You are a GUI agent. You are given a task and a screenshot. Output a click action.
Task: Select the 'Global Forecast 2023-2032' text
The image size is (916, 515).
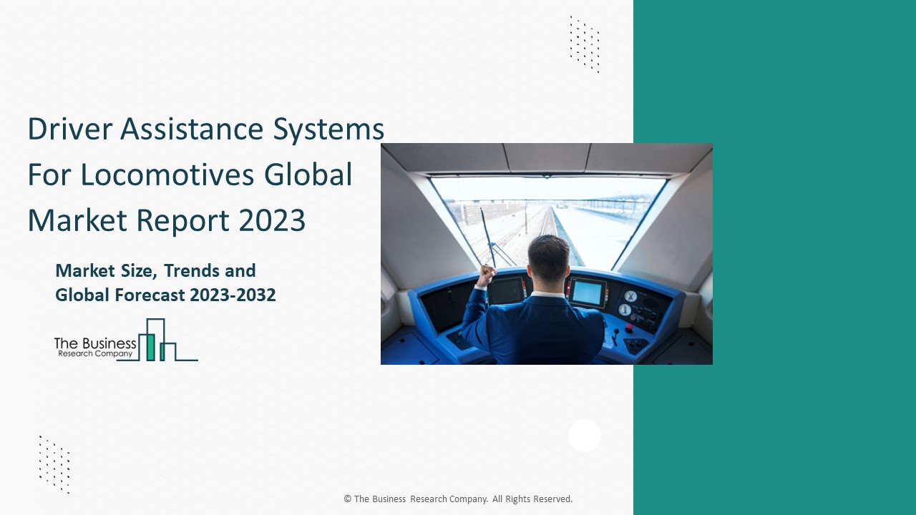[x=165, y=294]
